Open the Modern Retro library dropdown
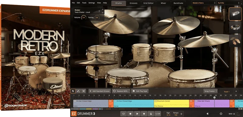The width and height of the screenshot is (243, 117). tap(204, 3)
